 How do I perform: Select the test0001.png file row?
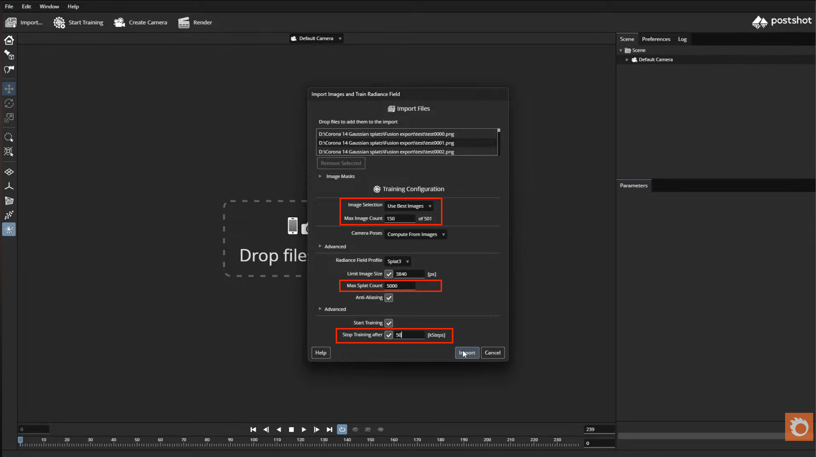click(x=407, y=143)
